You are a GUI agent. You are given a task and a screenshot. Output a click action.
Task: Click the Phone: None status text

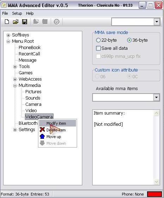tap(133, 194)
